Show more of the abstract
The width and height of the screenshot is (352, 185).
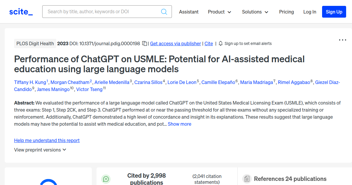180,124
